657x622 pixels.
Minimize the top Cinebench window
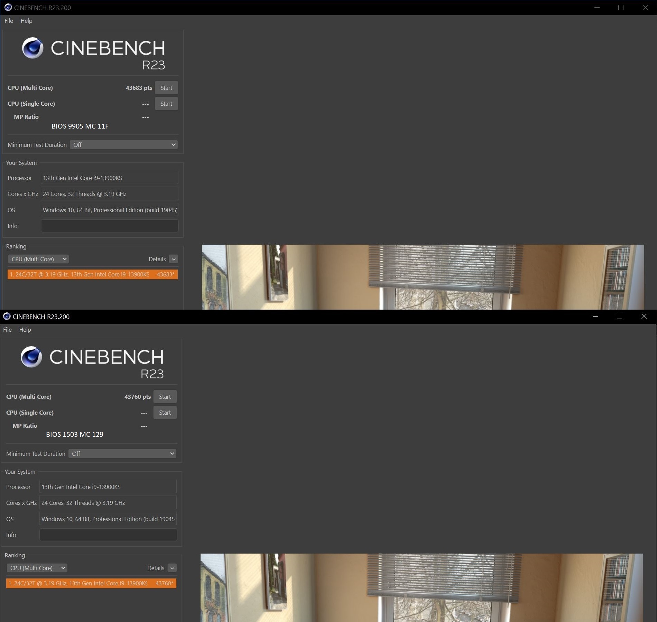pyautogui.click(x=597, y=8)
